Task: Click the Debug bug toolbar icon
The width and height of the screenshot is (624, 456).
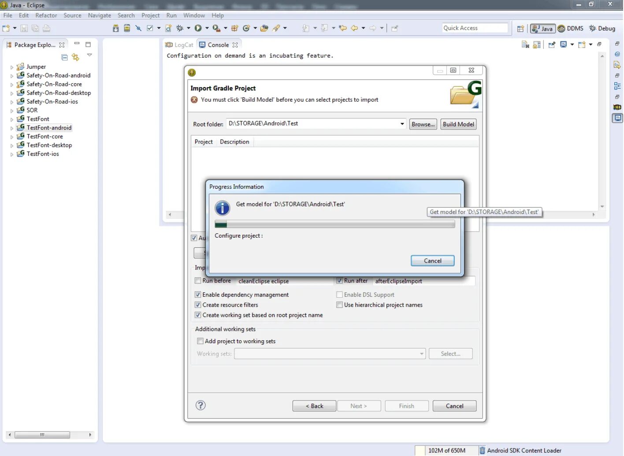Action: click(179, 28)
